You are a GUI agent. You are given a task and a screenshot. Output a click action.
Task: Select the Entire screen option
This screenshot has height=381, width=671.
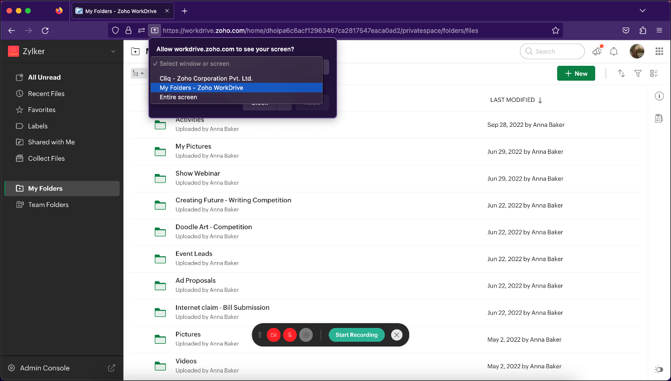coord(236,97)
